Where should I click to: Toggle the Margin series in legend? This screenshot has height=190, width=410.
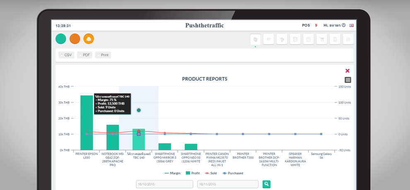[x=173, y=173]
